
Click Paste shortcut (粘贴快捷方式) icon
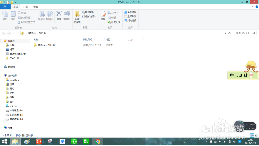click(19, 22)
